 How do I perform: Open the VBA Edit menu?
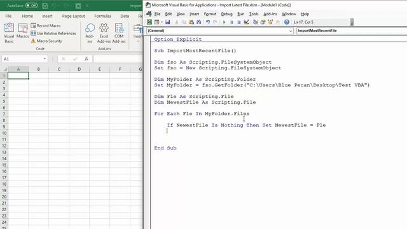tap(169, 14)
